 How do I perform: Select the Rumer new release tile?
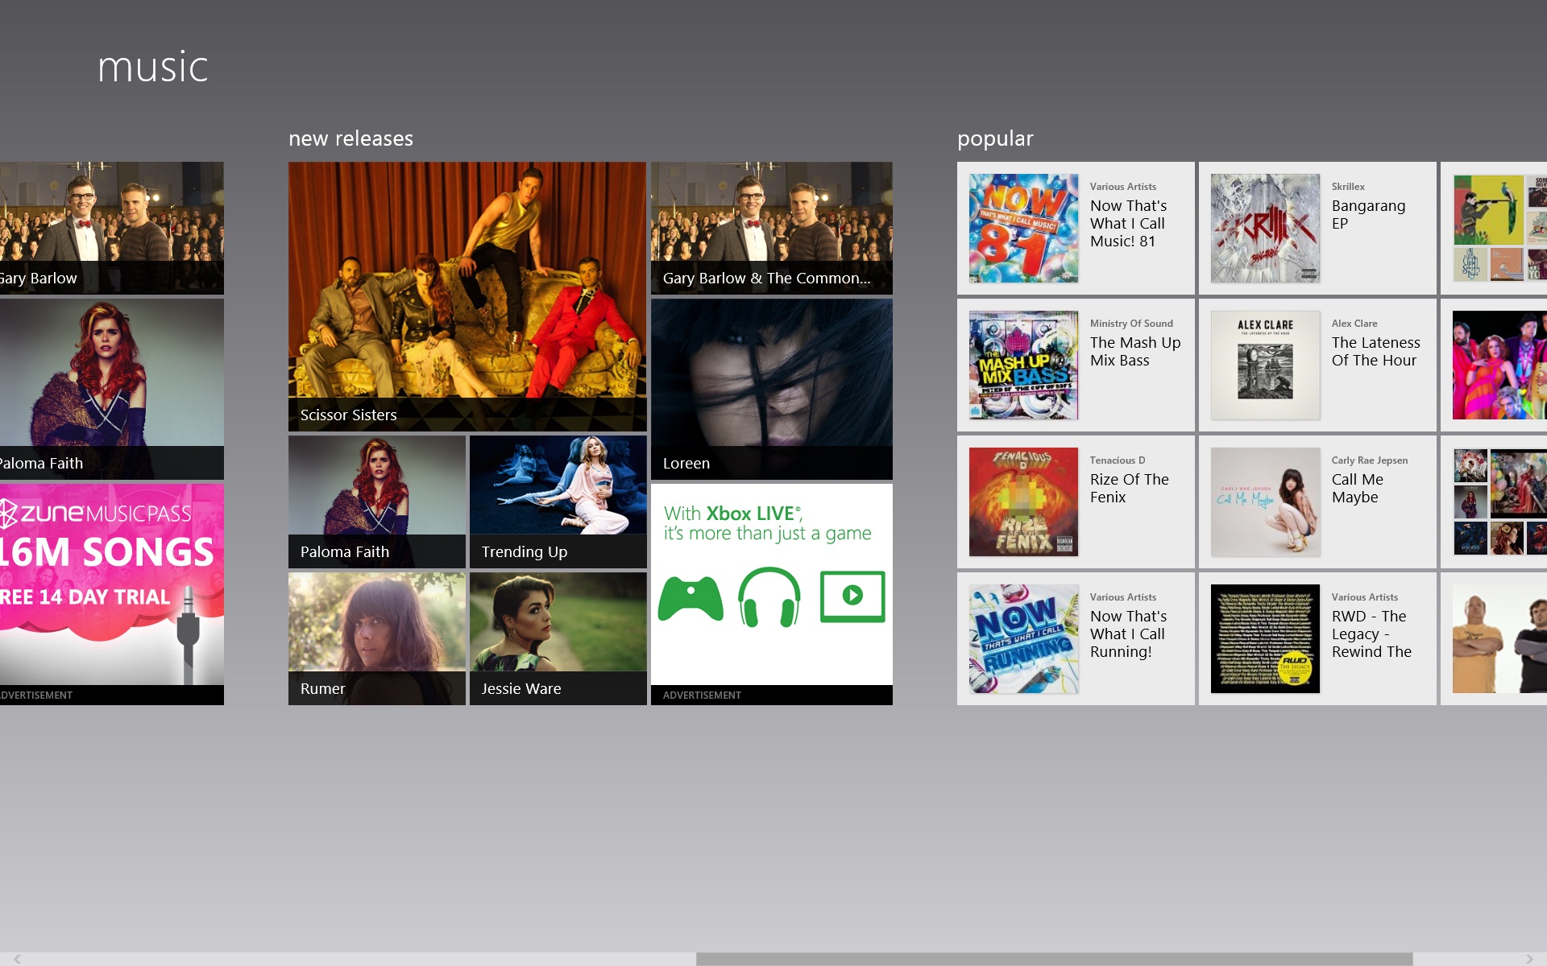(x=375, y=635)
